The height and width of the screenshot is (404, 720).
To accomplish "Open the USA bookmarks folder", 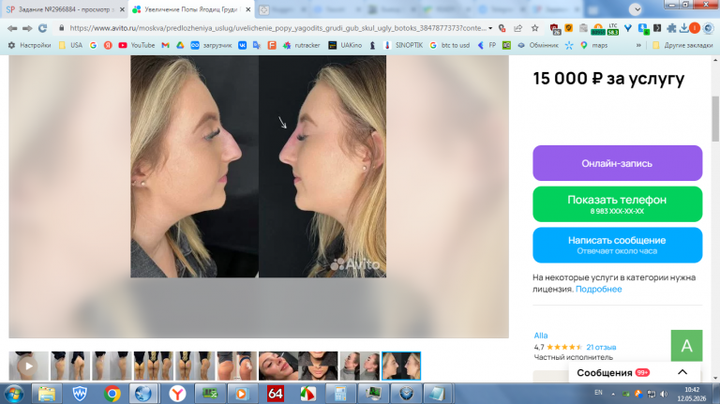I will [x=70, y=45].
